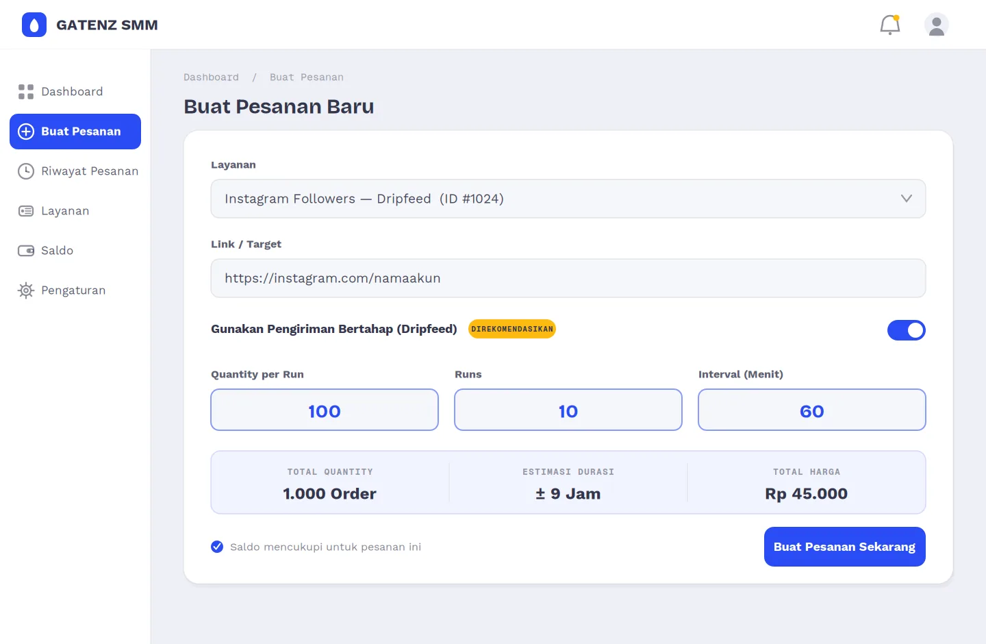
Task: Click the Buat Pesanan breadcrumb text
Action: (307, 77)
